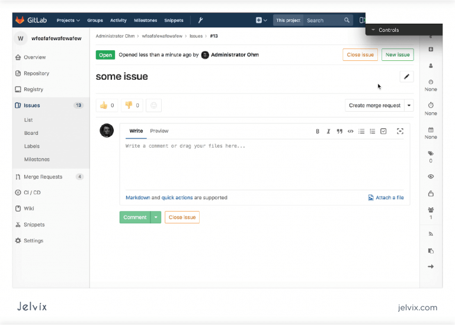This screenshot has width=455, height=325.
Task: Click the top Close issue button
Action: [360, 55]
